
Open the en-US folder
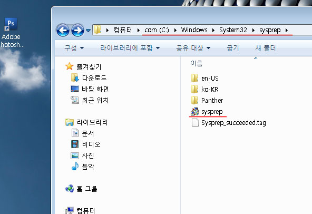tap(204, 78)
